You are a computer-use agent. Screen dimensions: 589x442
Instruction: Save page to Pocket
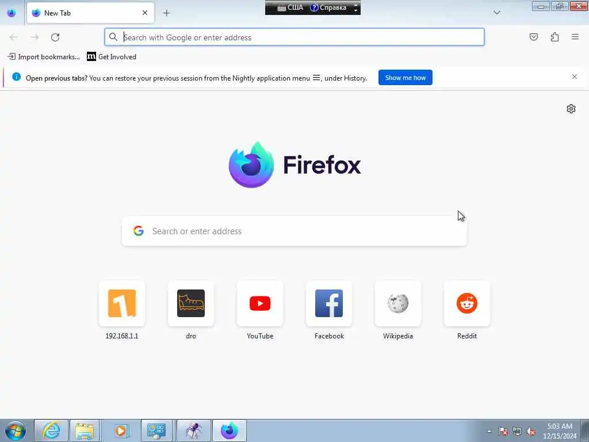(533, 37)
